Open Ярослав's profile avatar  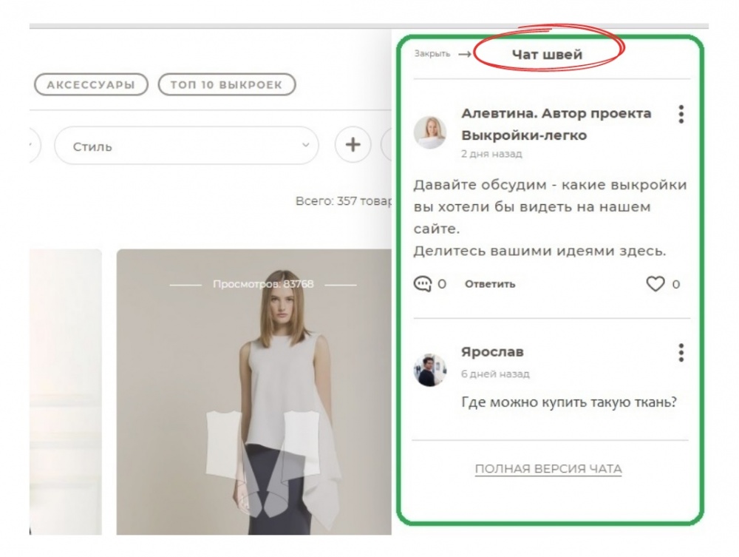point(430,369)
